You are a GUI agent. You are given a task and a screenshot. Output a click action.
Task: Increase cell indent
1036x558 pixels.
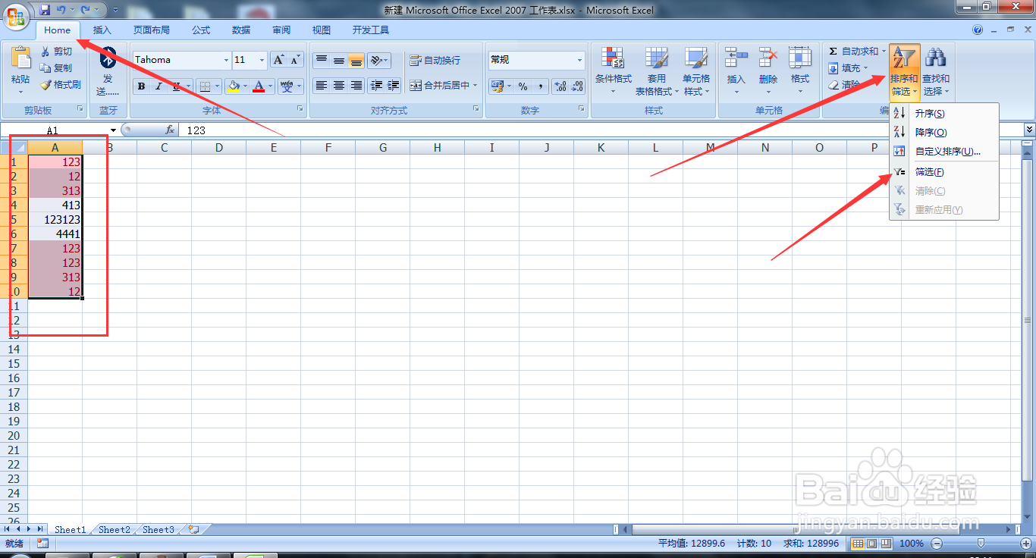pyautogui.click(x=394, y=86)
